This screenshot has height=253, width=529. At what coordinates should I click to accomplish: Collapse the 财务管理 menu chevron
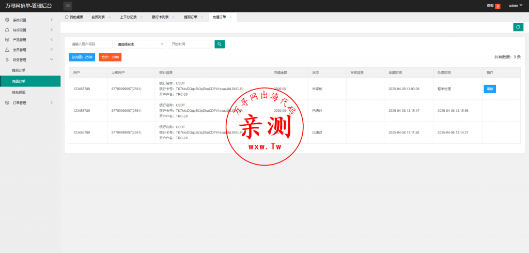coord(52,59)
